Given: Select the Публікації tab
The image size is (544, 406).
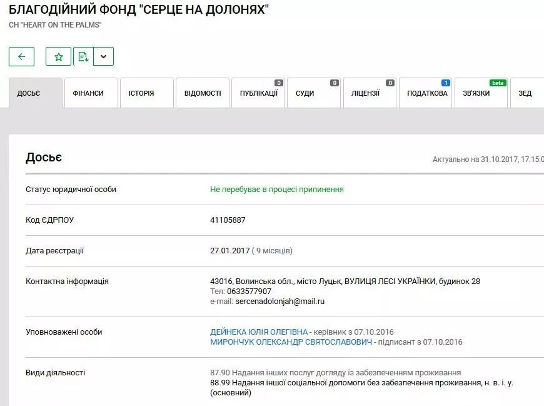Looking at the screenshot, I should pyautogui.click(x=258, y=93).
